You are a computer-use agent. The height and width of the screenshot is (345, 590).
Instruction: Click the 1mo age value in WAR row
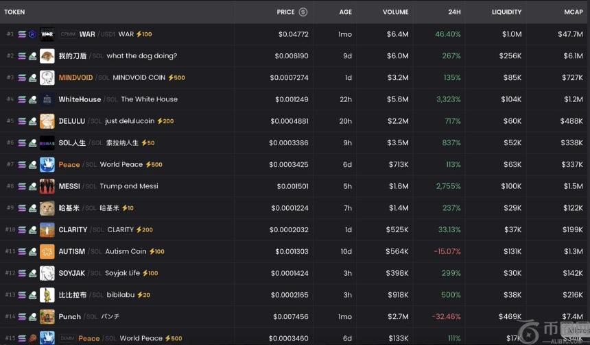pyautogui.click(x=345, y=34)
